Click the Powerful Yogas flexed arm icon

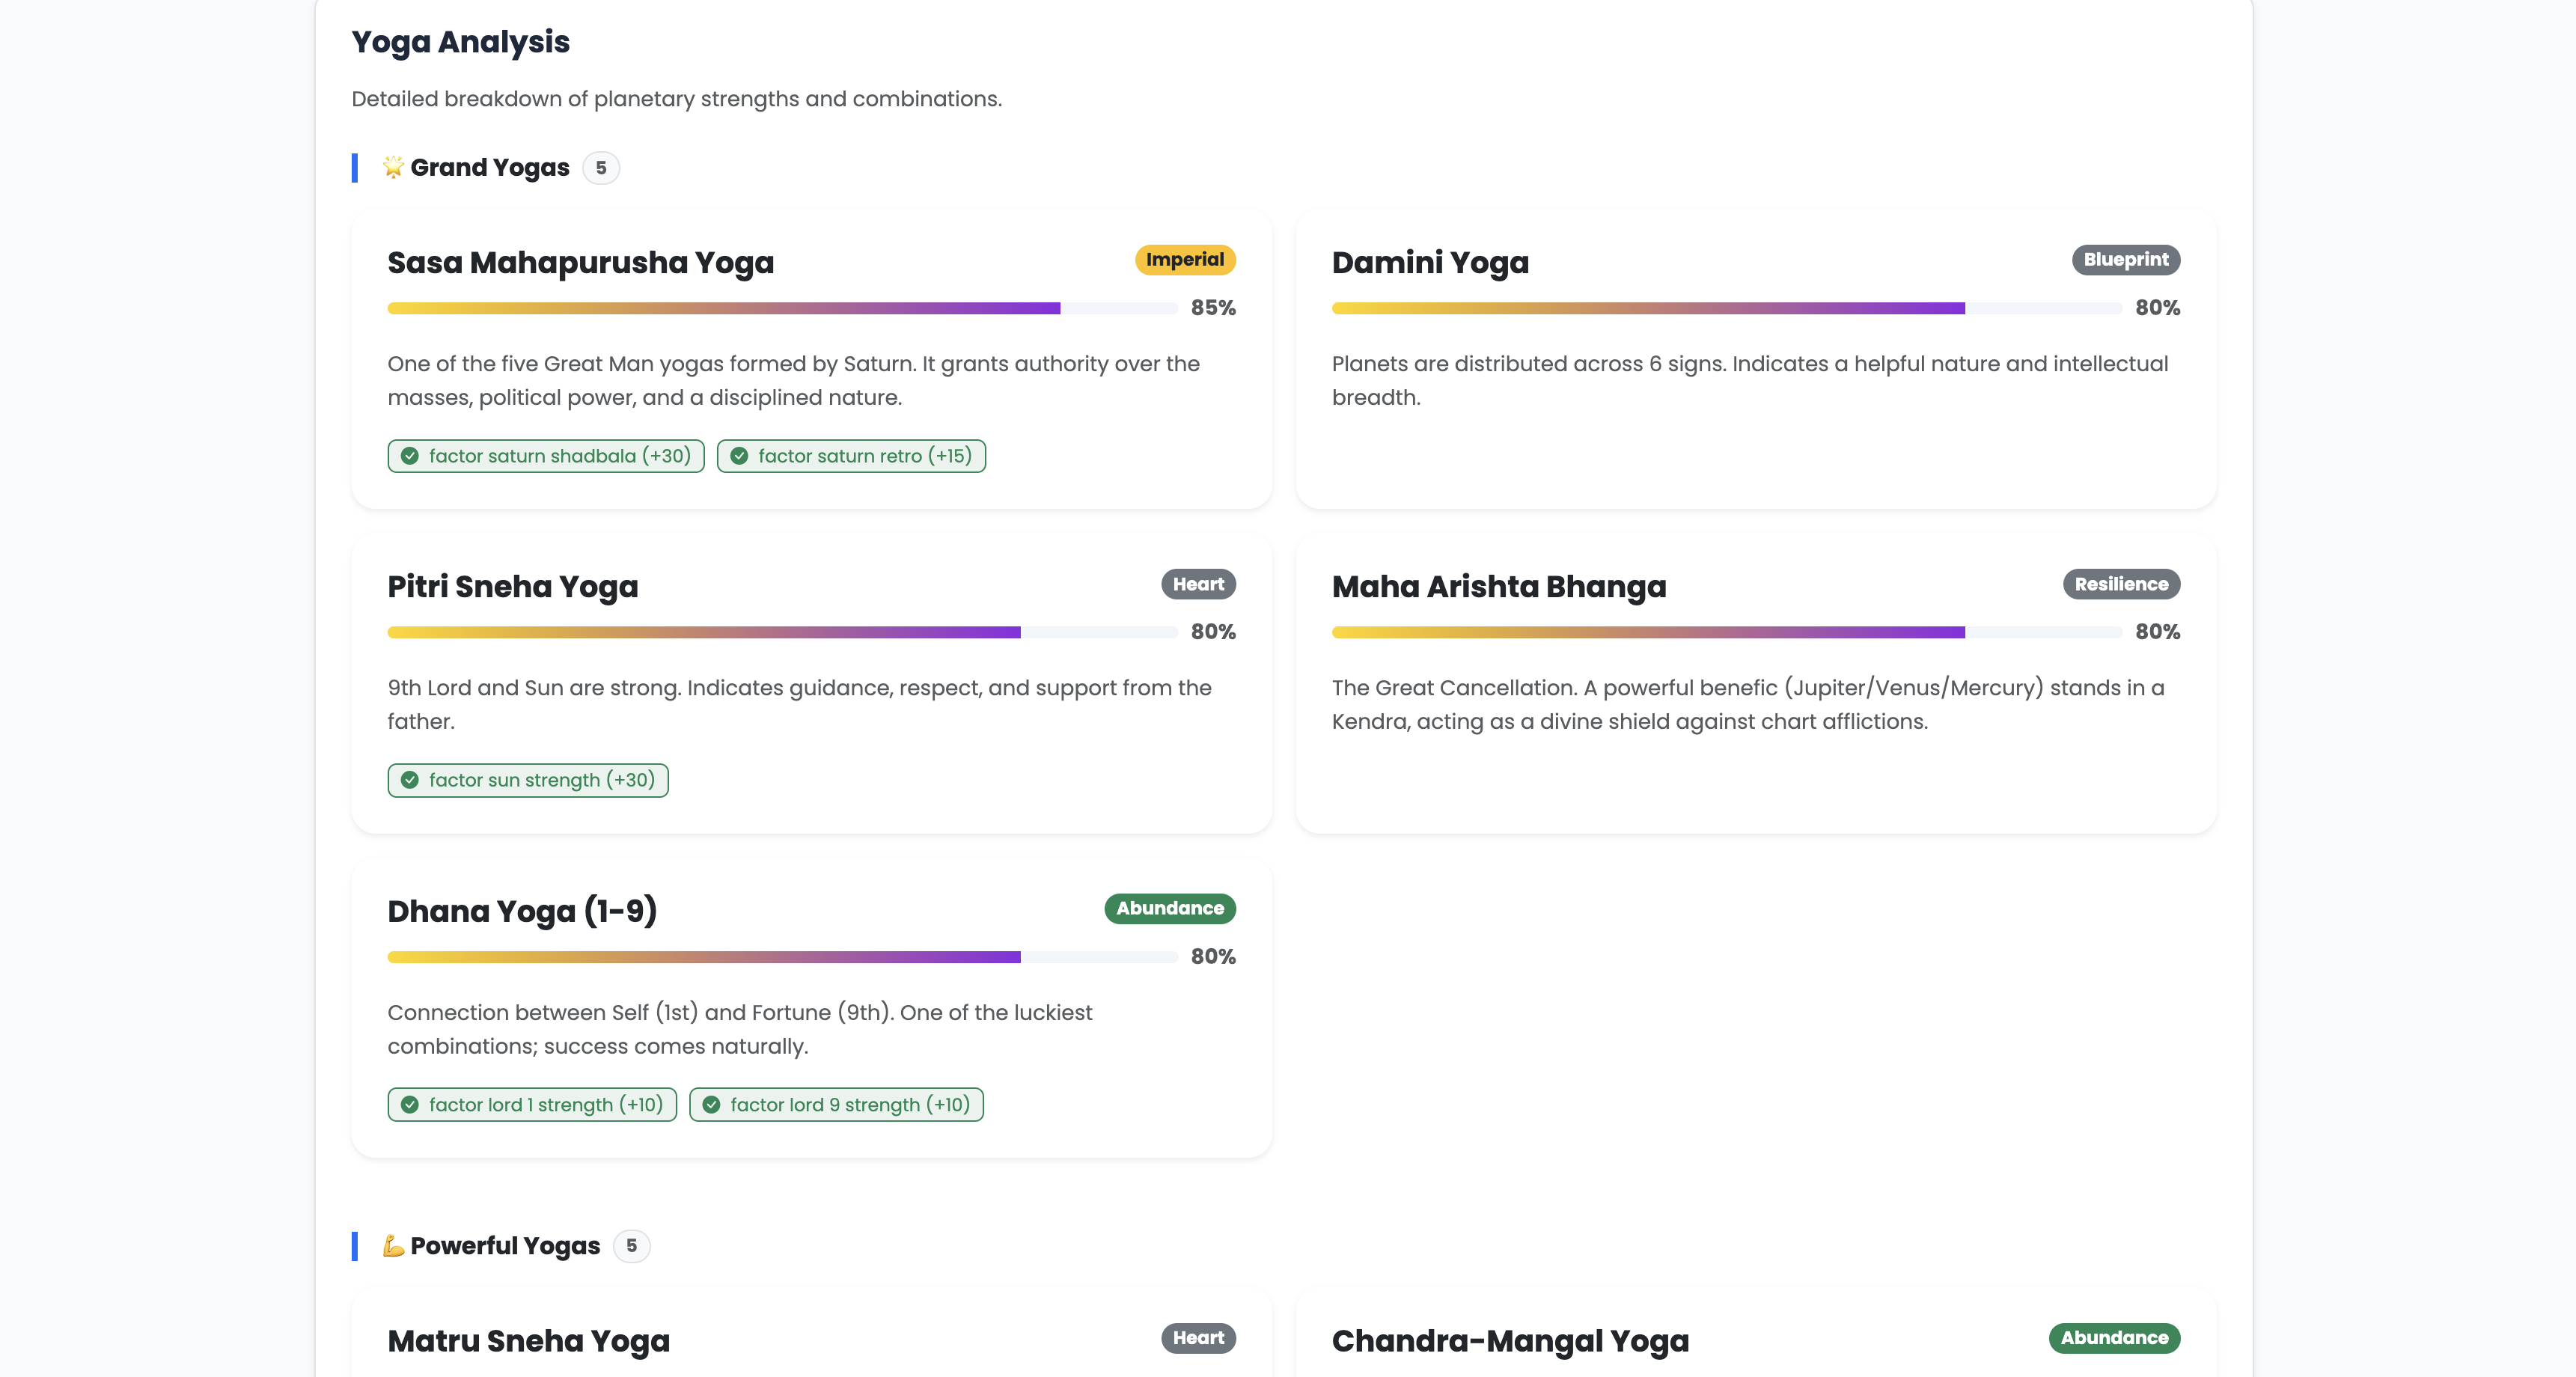coord(393,1245)
